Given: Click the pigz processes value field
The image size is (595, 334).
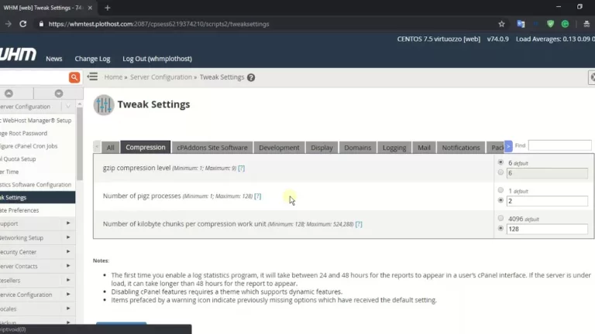Looking at the screenshot, I should click(547, 201).
